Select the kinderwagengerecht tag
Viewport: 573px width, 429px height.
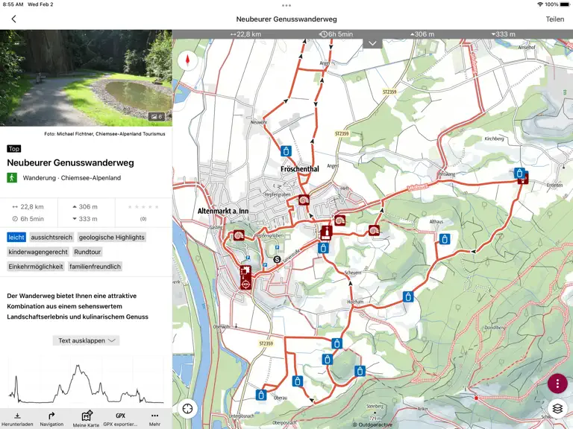(38, 252)
